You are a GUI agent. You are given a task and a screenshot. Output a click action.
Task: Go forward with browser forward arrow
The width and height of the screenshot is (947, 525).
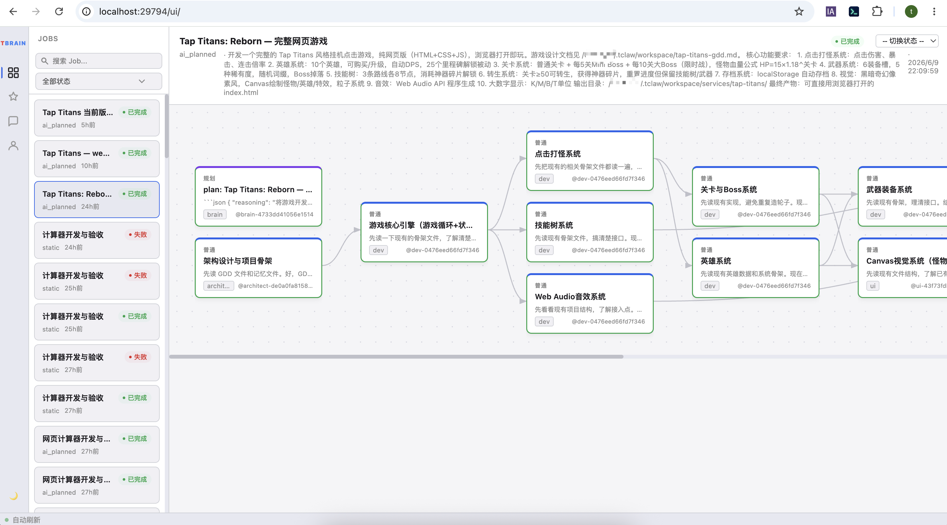36,11
